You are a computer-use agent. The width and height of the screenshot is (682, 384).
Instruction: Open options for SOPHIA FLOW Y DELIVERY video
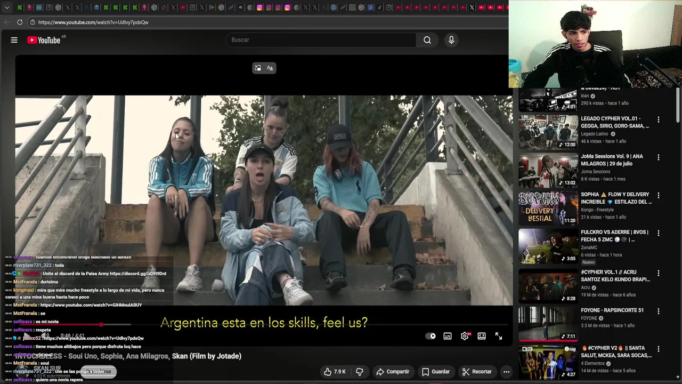[x=659, y=195]
